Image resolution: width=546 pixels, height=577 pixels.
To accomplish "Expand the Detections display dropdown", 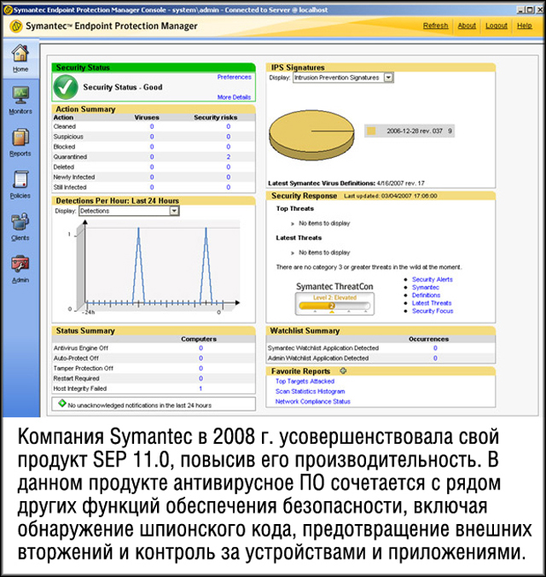I will (x=174, y=211).
